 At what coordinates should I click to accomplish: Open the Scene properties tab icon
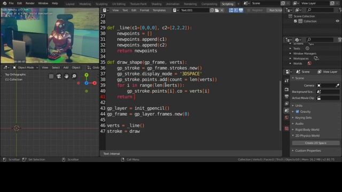tap(286, 110)
